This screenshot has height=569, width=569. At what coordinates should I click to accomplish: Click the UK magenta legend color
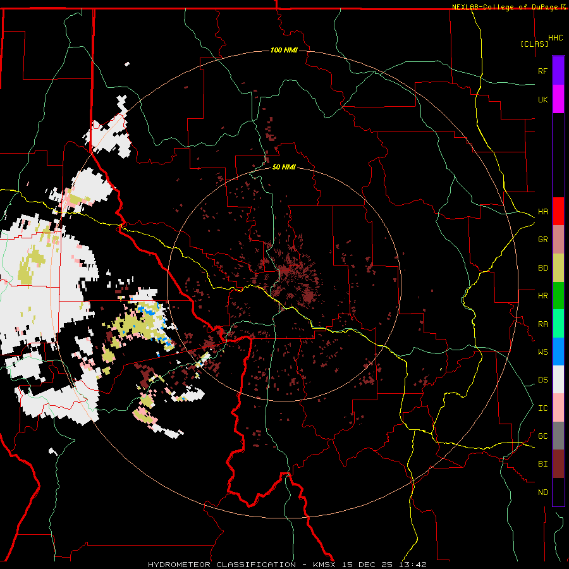click(x=558, y=99)
